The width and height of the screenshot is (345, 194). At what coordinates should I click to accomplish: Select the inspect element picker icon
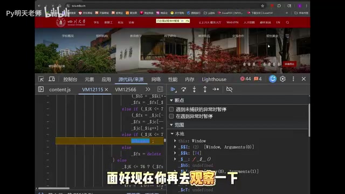point(41,79)
